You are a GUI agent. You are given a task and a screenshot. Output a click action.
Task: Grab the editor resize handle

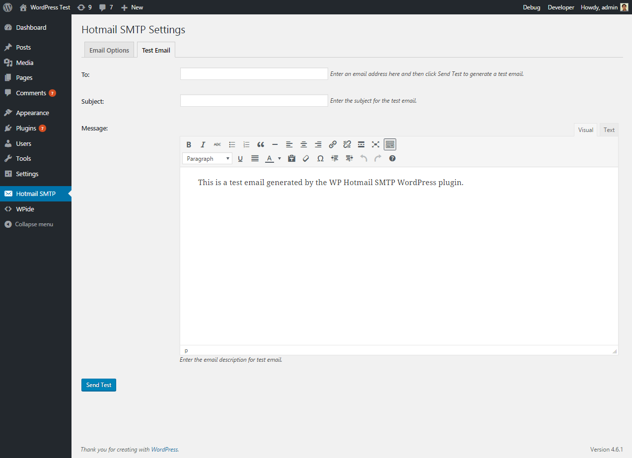tap(615, 351)
